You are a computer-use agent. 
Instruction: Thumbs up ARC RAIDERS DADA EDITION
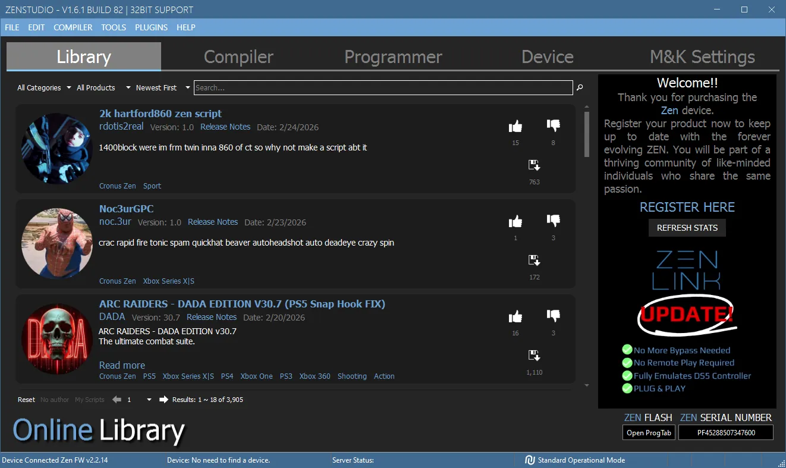tap(515, 316)
